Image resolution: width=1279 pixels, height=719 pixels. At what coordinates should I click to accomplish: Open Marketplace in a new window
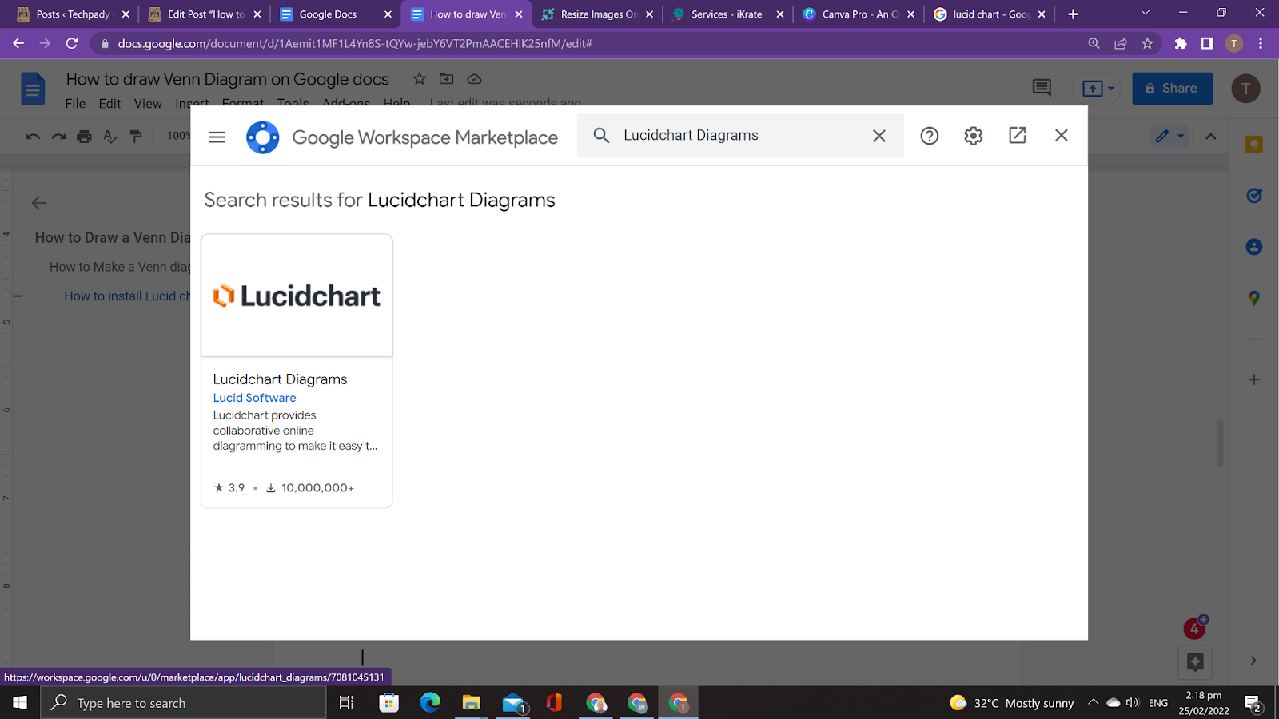pyautogui.click(x=1018, y=136)
